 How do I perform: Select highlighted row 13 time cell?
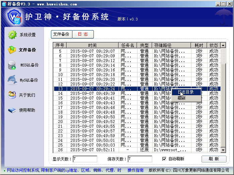[93, 89]
